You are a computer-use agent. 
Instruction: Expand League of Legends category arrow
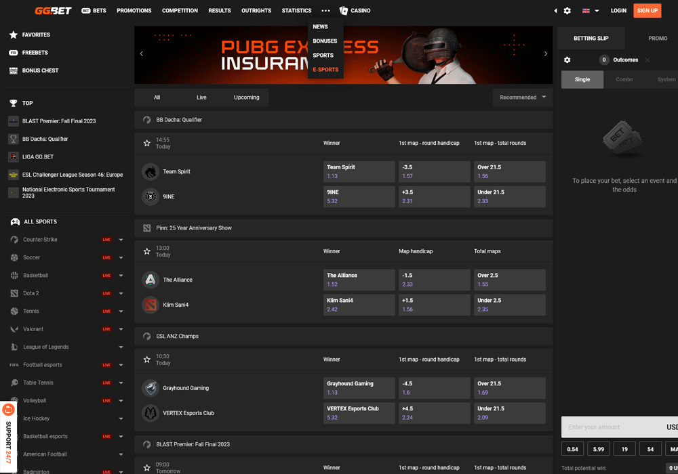(121, 347)
